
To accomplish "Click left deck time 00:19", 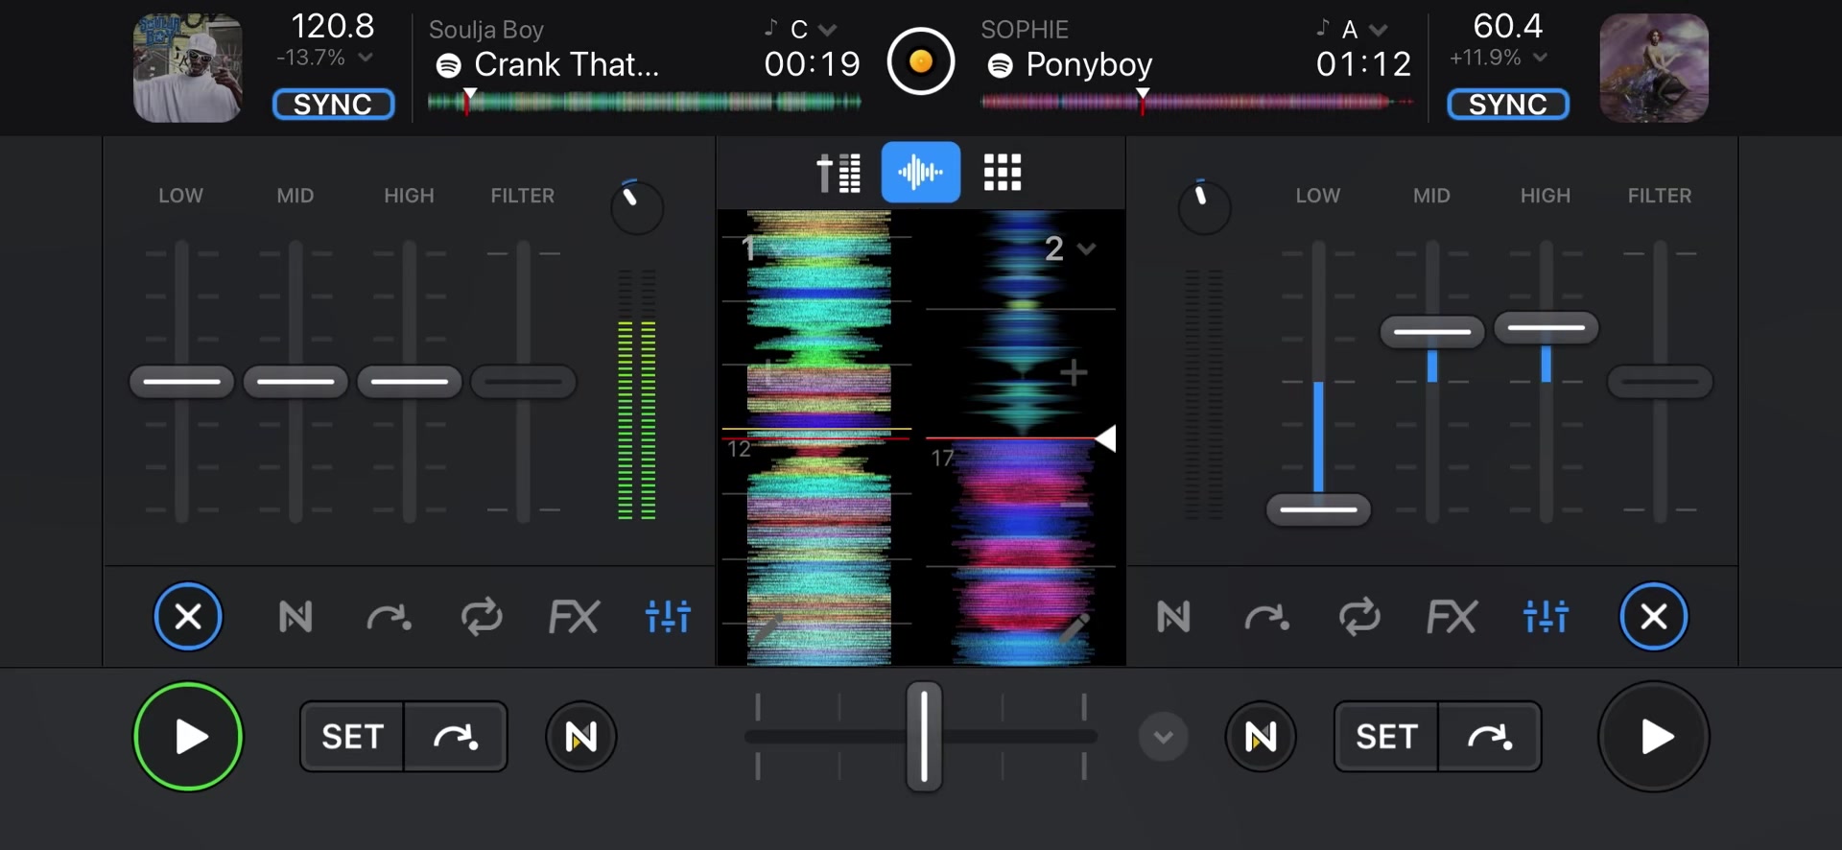I will coord(812,64).
